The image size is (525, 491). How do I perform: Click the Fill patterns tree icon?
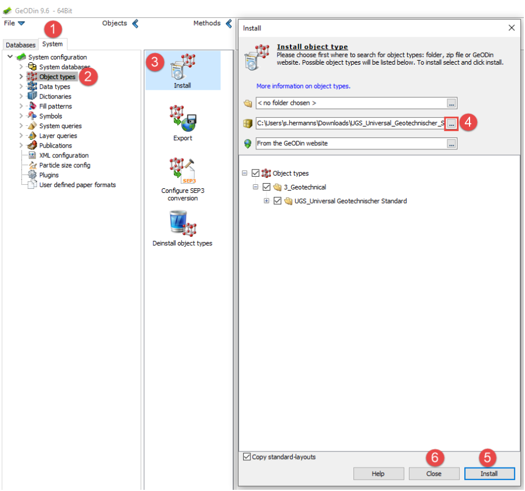[32, 106]
